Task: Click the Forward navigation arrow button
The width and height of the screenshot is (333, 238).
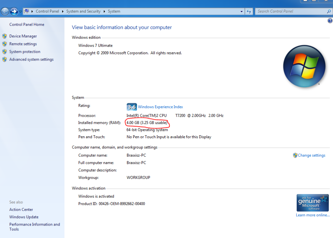Action: pos(14,11)
